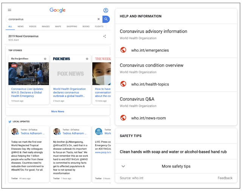Select the ALL tab
Viewport: 242px width, 191px height.
(10, 26)
